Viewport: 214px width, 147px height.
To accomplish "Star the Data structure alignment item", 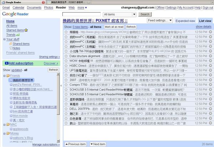I will tap(66, 56).
